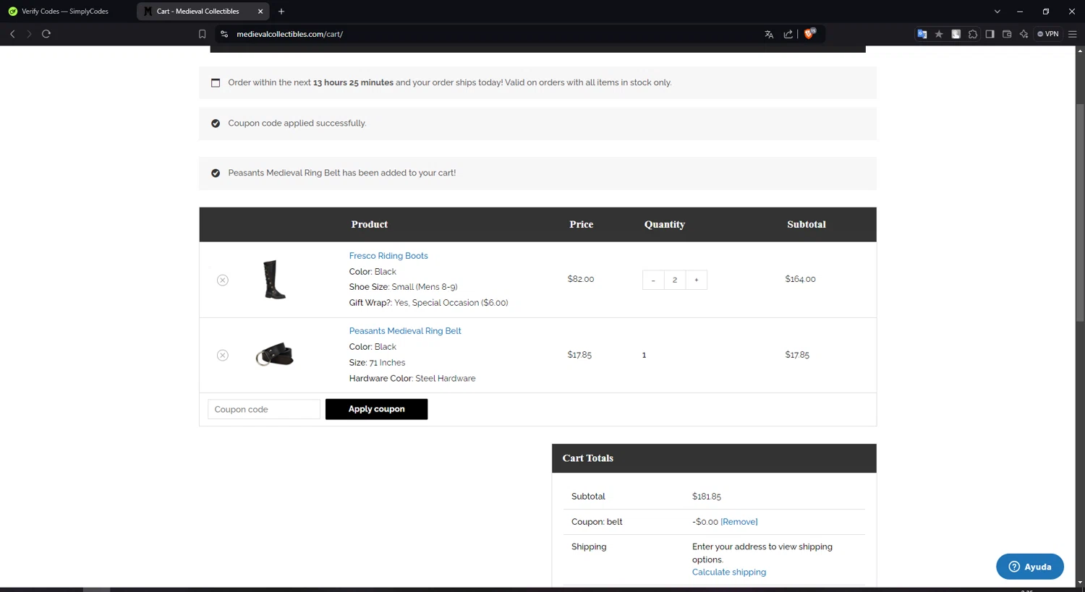The height and width of the screenshot is (592, 1085).
Task: Open the Brave Wallet icon
Action: pos(1007,34)
